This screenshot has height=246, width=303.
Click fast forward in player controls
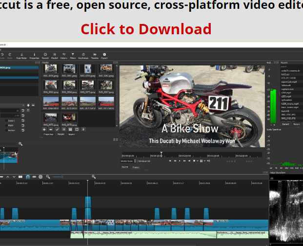[x=184, y=161]
